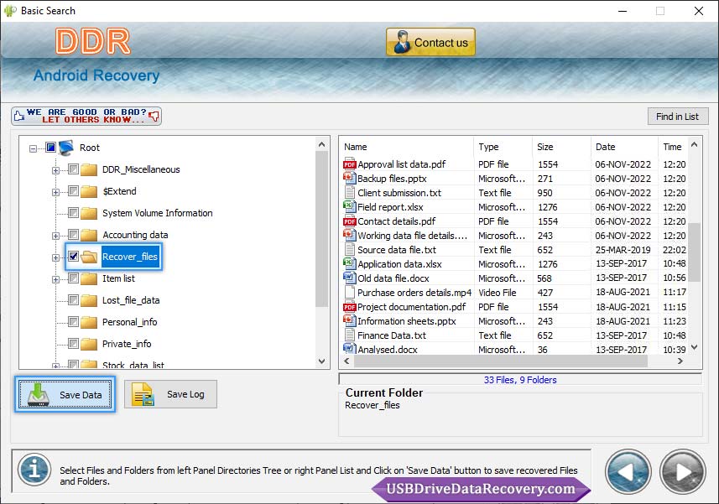719x504 pixels.
Task: Select the Lost_file_data folder label
Action: [131, 300]
